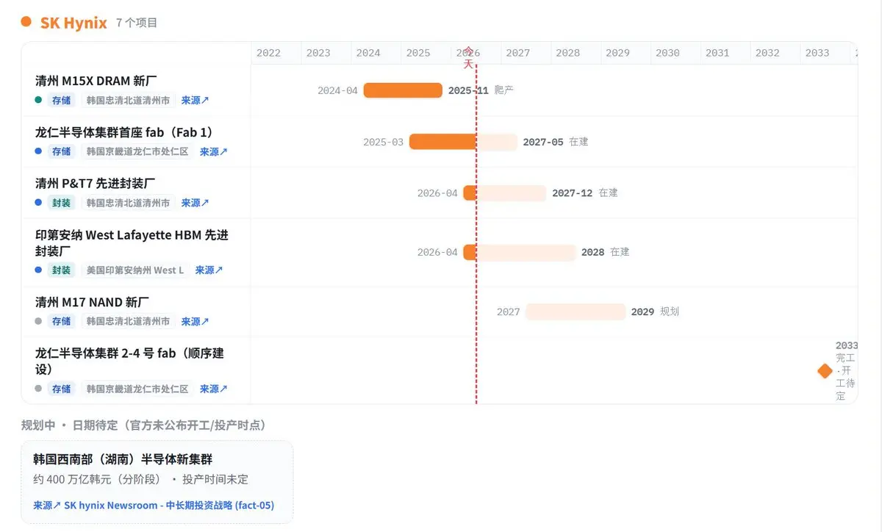882x532 pixels.
Task: Open the 韩国西南部（湖南）半导体新集群 card
Action: (x=157, y=482)
